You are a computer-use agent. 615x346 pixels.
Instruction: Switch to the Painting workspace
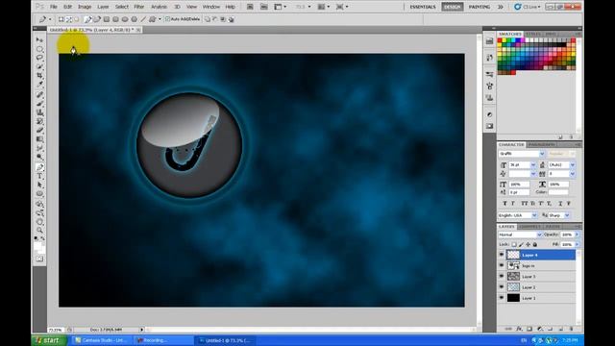tap(480, 7)
